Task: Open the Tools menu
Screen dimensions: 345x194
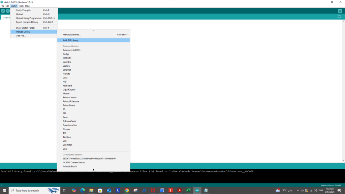Action: [x=21, y=6]
